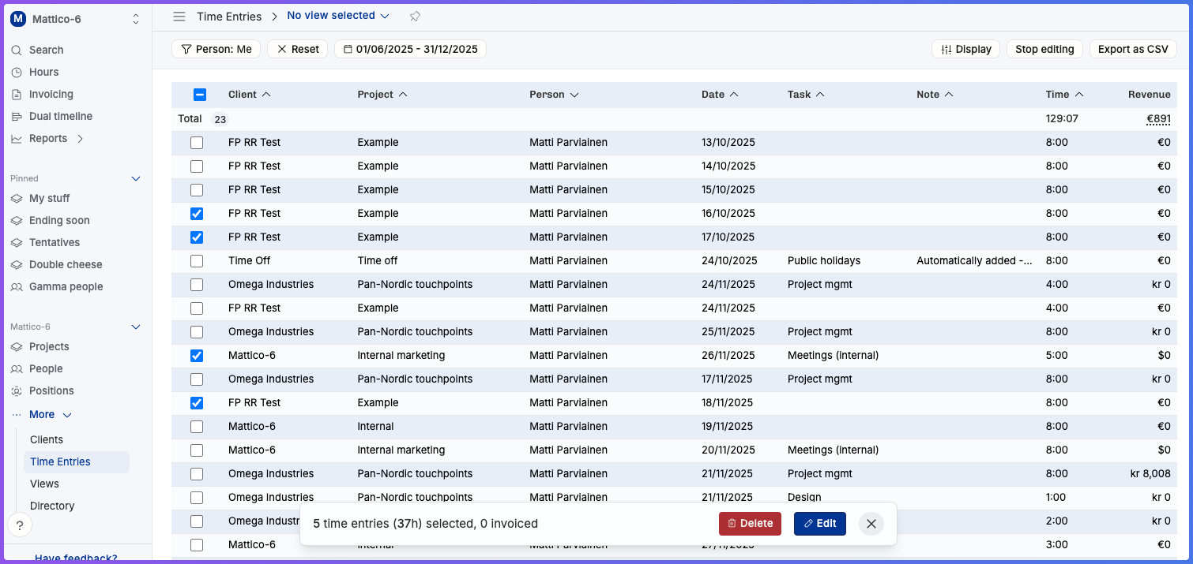Open the Dual timeline page
The image size is (1193, 564).
[60, 116]
